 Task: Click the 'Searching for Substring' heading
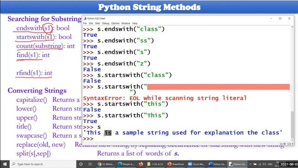tap(45, 19)
